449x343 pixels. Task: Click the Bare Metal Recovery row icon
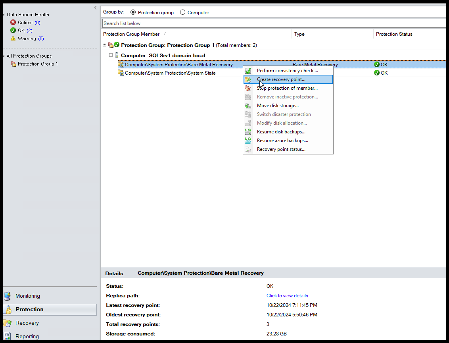click(x=121, y=64)
